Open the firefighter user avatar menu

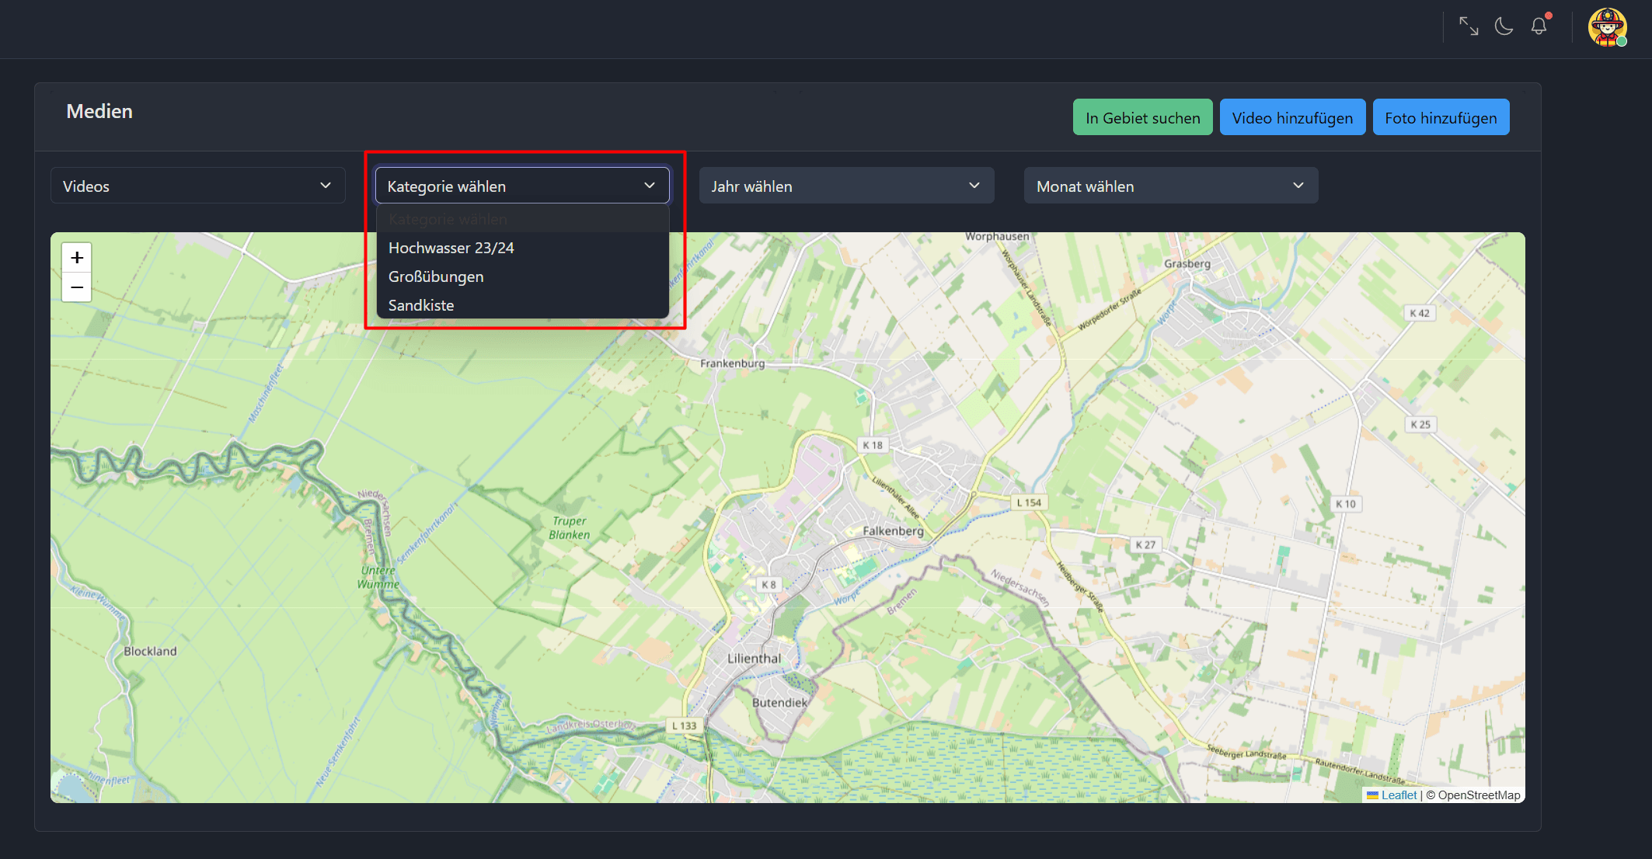click(x=1607, y=28)
